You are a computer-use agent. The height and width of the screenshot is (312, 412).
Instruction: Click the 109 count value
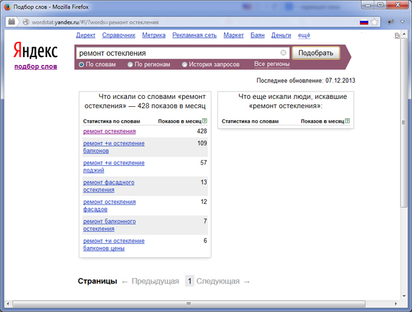202,143
